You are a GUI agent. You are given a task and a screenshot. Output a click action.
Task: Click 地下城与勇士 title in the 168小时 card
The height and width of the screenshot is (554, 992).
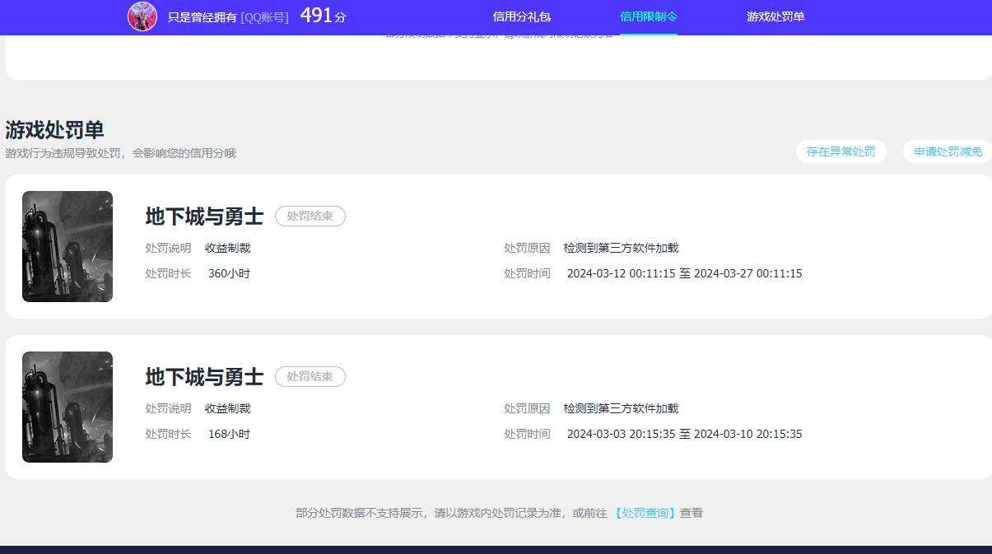pyautogui.click(x=204, y=377)
